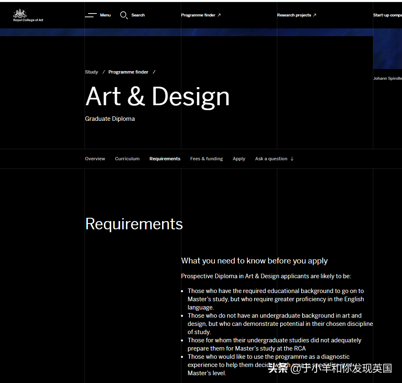
Task: Click the magnifying glass search icon
Action: (123, 15)
